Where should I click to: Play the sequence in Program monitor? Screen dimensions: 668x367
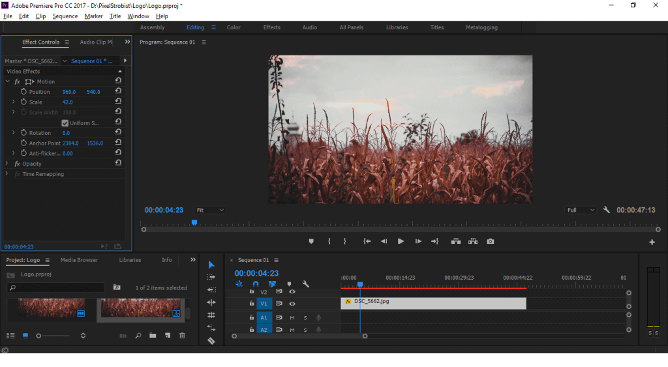pyautogui.click(x=401, y=241)
